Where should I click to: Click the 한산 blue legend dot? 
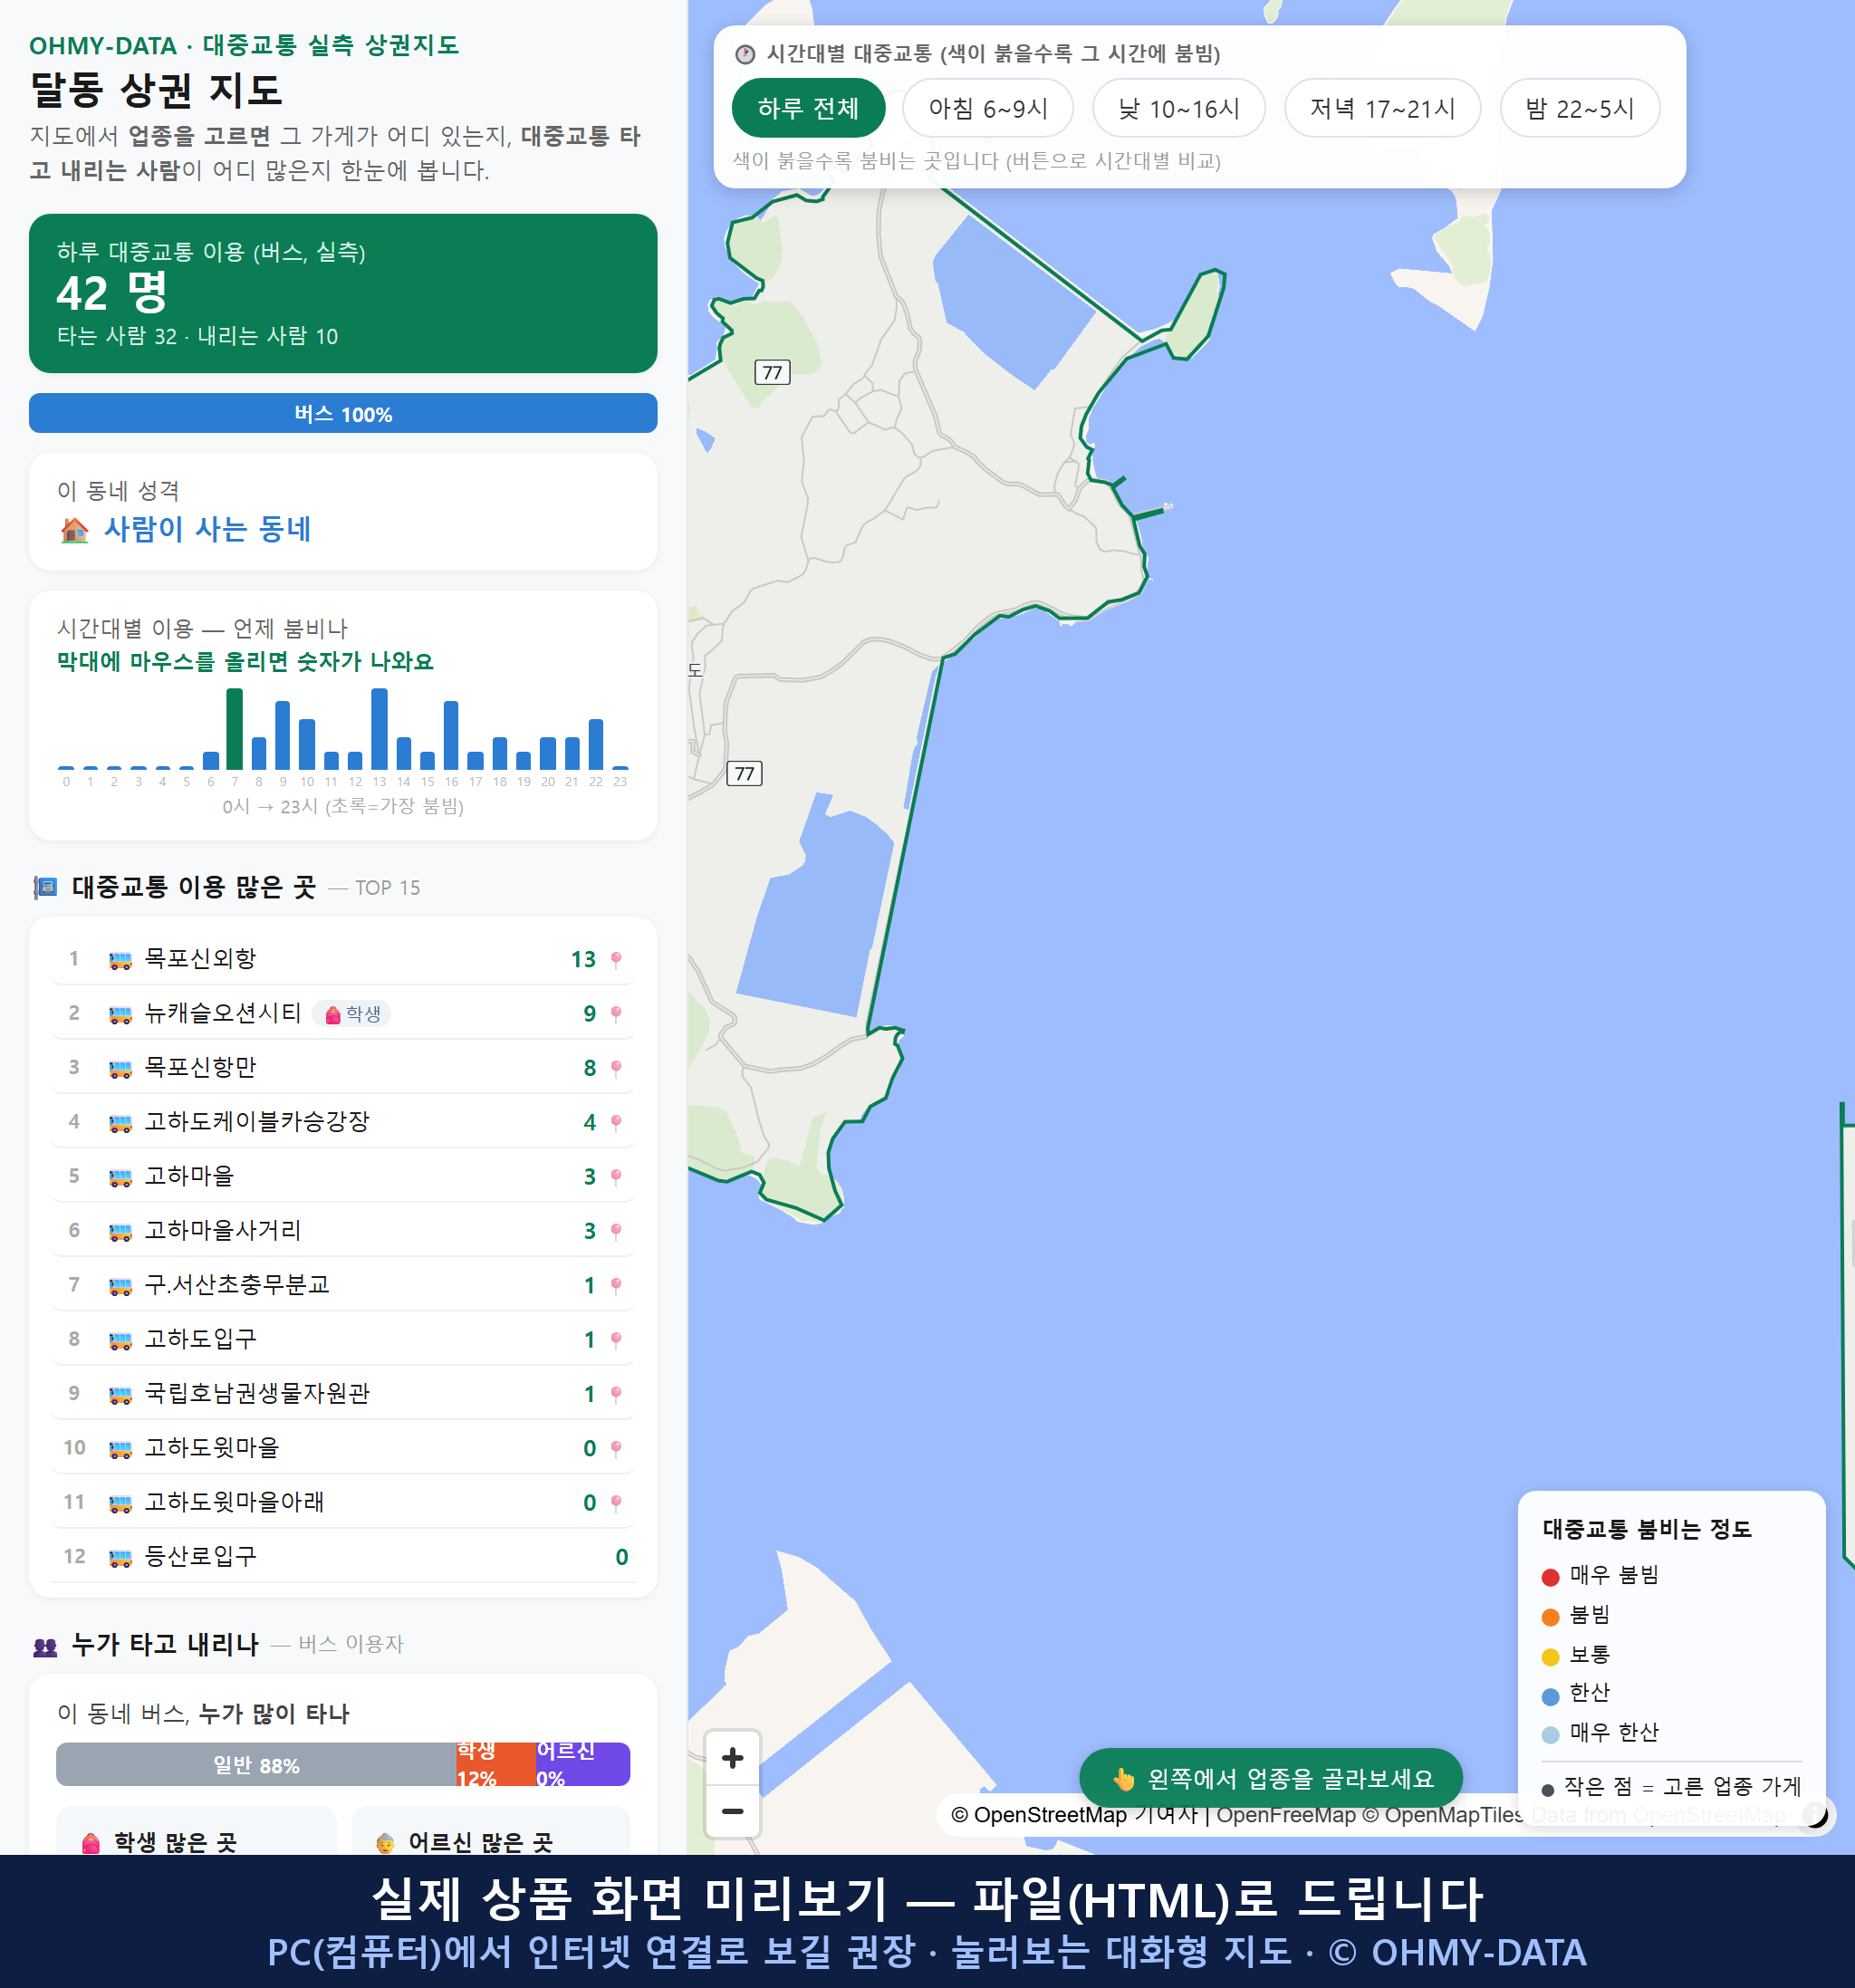[x=1550, y=1696]
